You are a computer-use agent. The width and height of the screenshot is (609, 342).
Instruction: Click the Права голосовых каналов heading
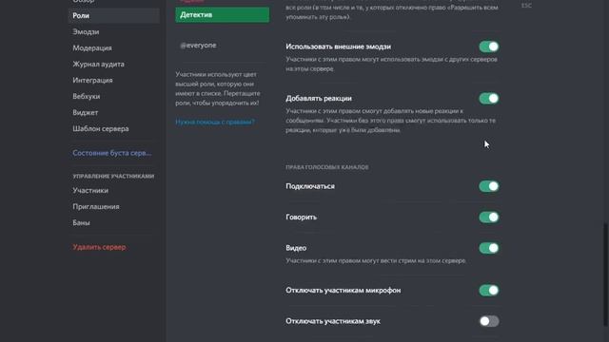coord(327,167)
